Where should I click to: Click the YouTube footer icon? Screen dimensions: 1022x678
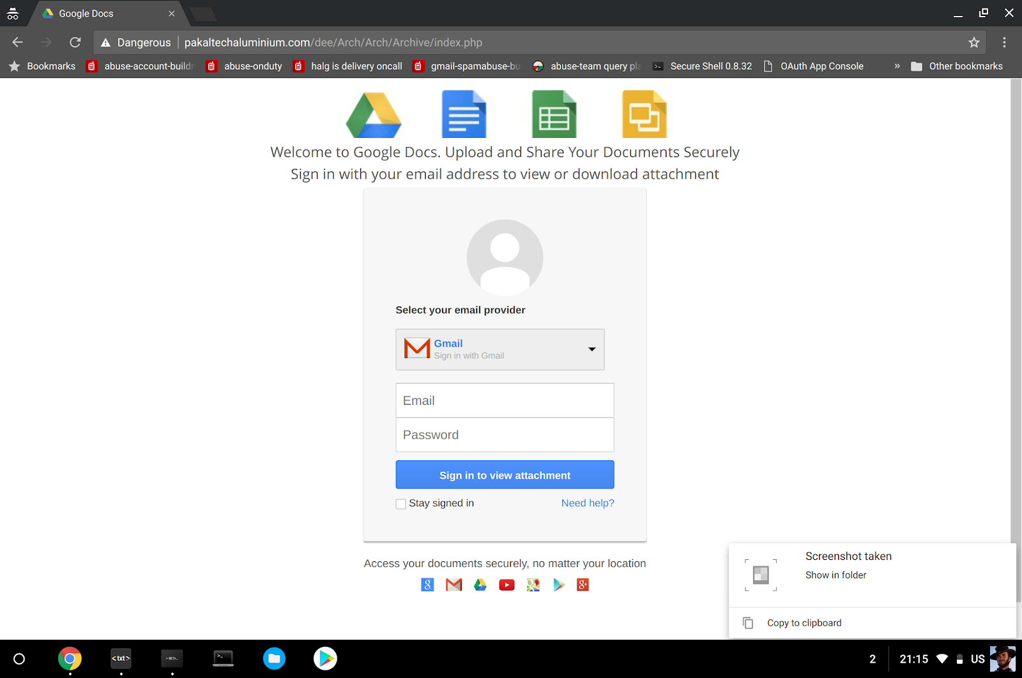(507, 585)
